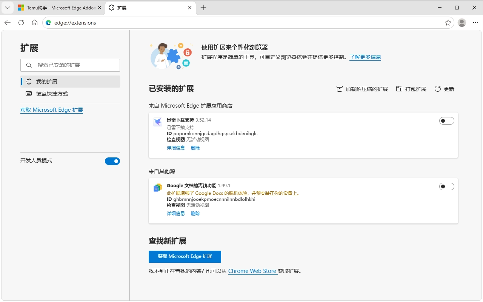The image size is (483, 302).
Task: Open the browser settings menu (...)
Action: point(475,23)
